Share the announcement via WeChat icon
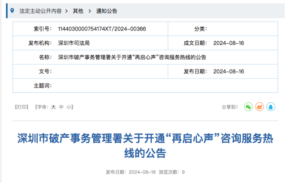 coord(248,107)
